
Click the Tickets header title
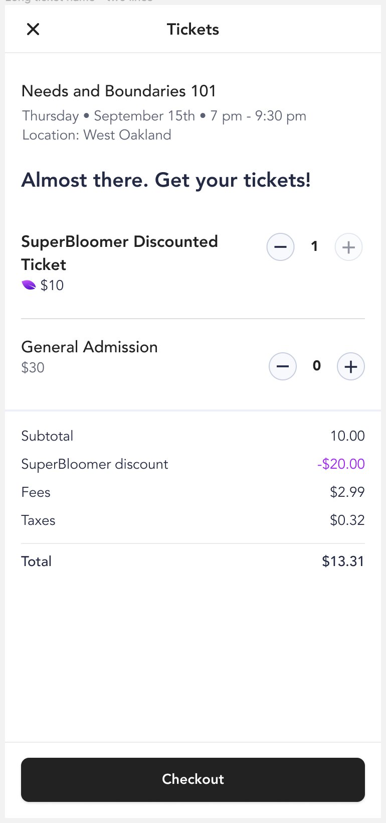[x=193, y=29]
